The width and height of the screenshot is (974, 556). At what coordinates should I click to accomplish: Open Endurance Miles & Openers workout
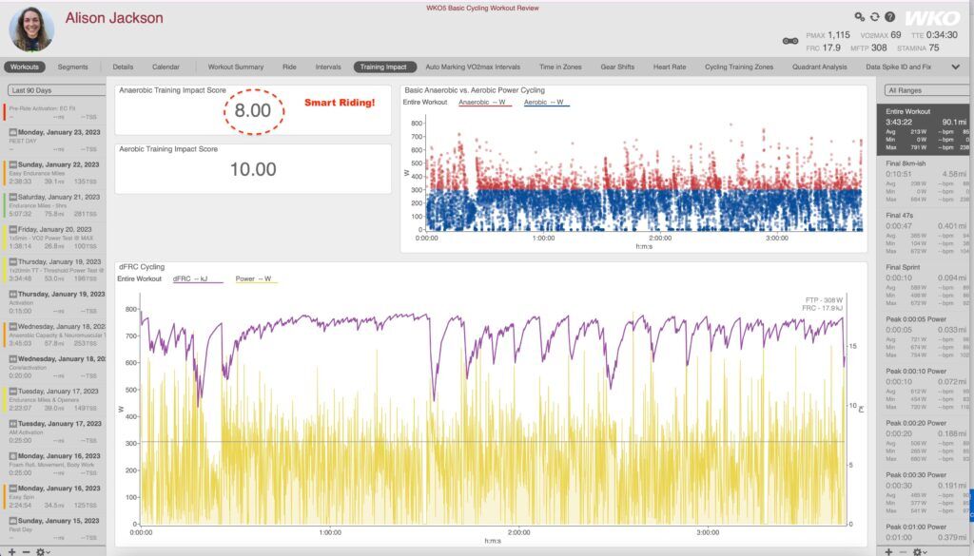pos(54,399)
